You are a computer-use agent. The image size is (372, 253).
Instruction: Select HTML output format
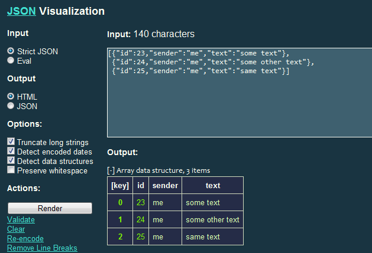(11, 97)
